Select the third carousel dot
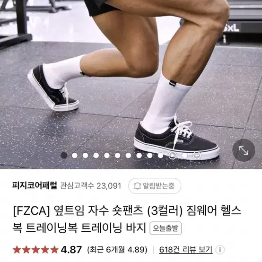 pos(85,156)
